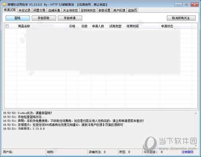Image resolution: width=201 pixels, height=157 pixels.
Task: Click the 注销登陆 link in the status bar
Action: pyautogui.click(x=187, y=152)
